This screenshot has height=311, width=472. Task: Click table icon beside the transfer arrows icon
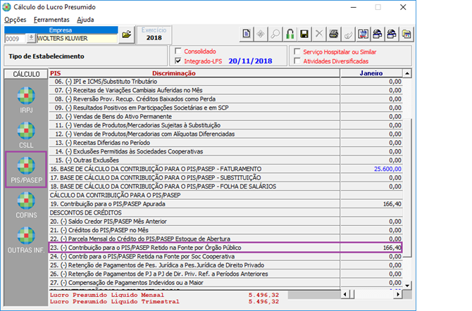[x=378, y=34]
